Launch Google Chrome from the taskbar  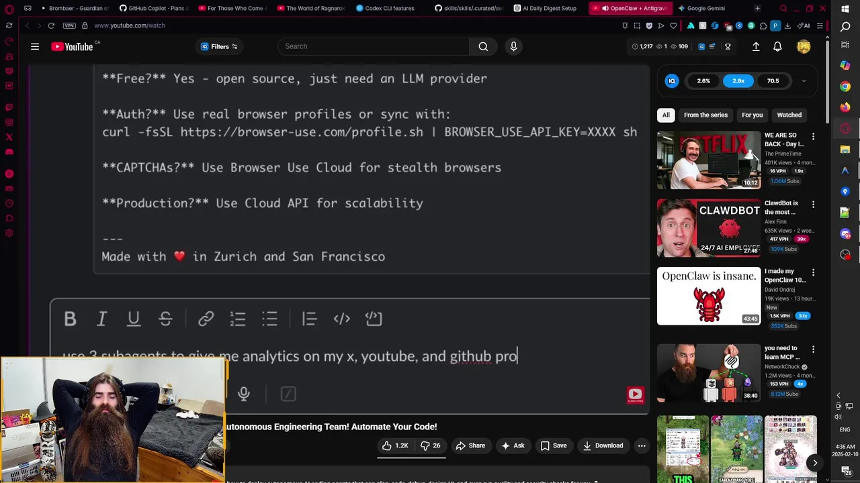click(x=845, y=87)
